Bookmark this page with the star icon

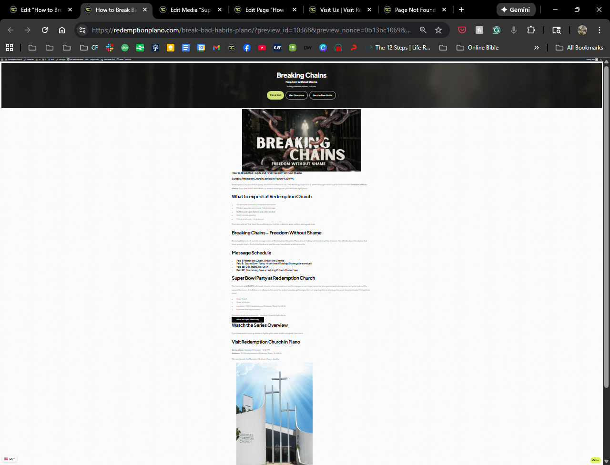438,30
